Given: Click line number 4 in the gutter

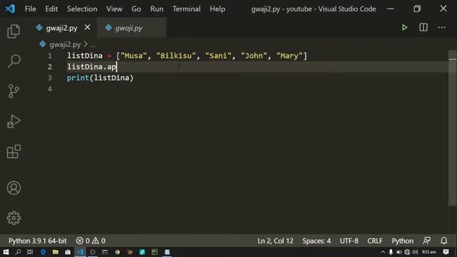Looking at the screenshot, I should click(x=49, y=89).
